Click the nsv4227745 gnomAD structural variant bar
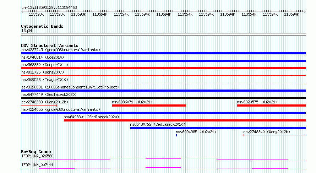Viewport: 316px width, 173px height. (x=163, y=53)
